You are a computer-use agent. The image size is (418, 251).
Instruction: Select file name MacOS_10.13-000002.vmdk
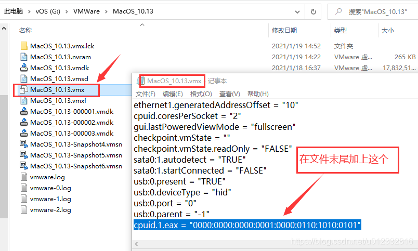(72, 122)
